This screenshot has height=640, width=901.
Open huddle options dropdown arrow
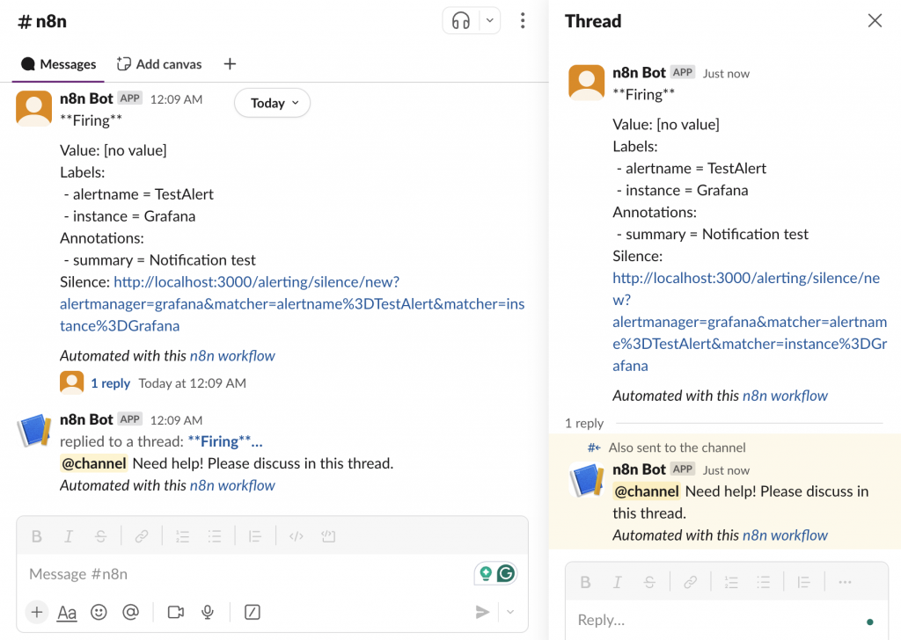(489, 21)
